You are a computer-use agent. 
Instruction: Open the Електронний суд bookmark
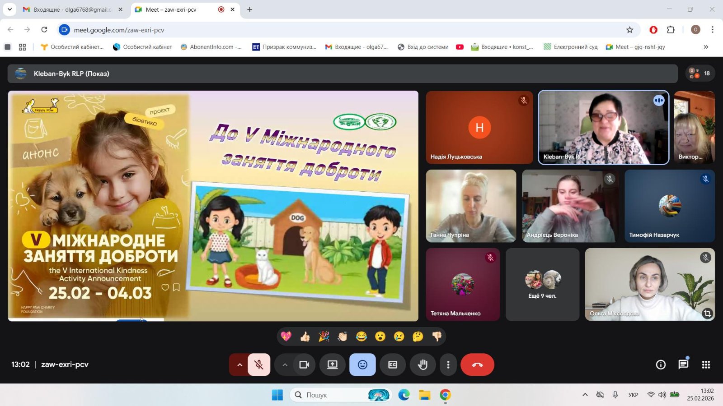pos(570,47)
